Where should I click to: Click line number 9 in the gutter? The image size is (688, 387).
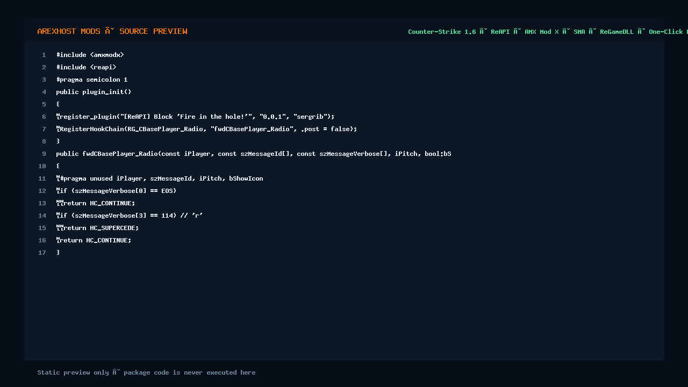coord(44,154)
